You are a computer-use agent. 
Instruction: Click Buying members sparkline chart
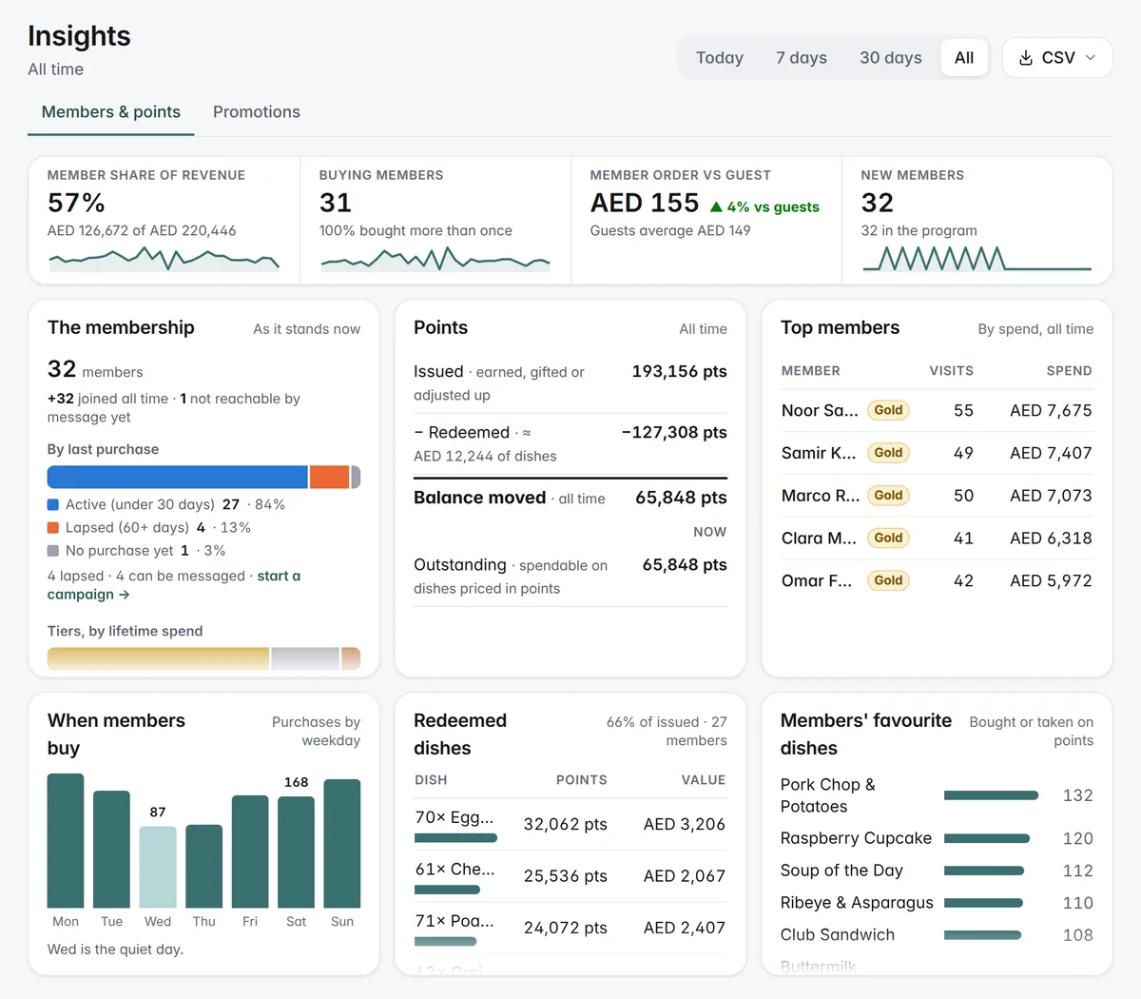click(x=435, y=259)
